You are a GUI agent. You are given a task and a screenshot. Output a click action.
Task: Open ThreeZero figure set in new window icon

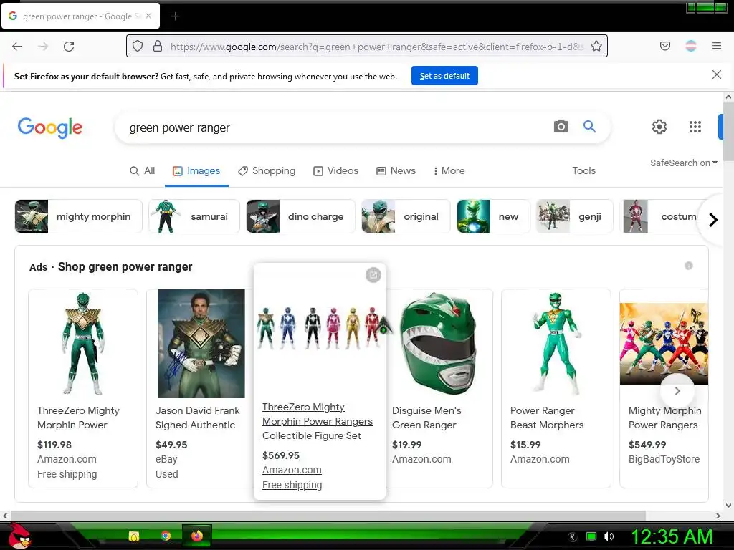(x=373, y=275)
